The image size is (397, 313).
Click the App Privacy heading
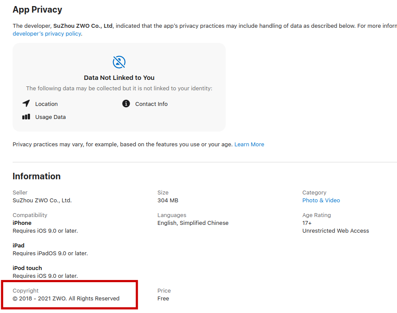(x=37, y=10)
